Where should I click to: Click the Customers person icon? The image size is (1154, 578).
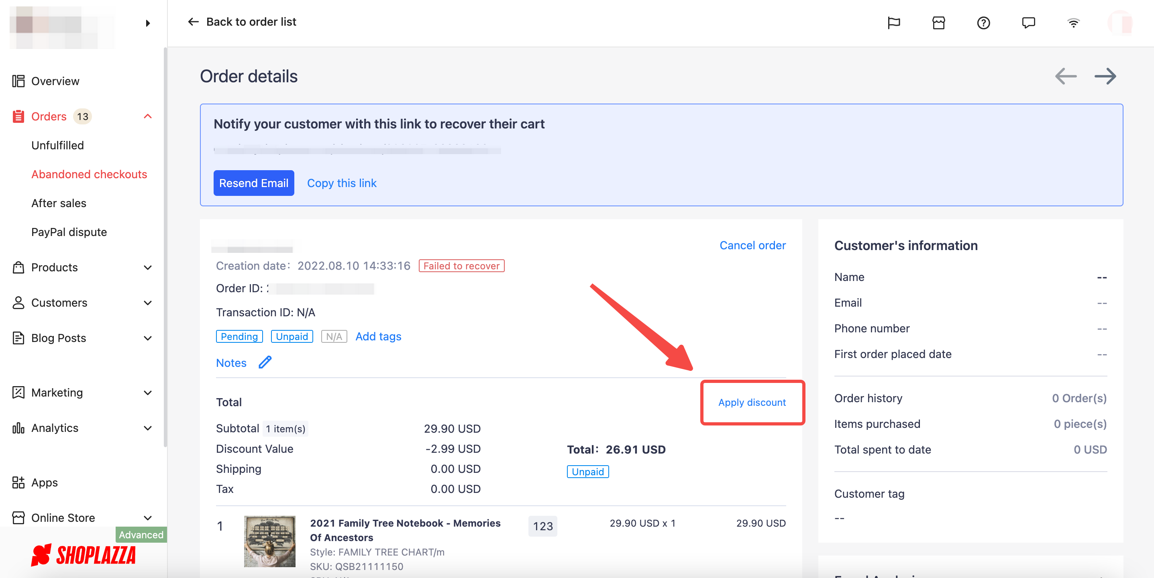click(18, 303)
